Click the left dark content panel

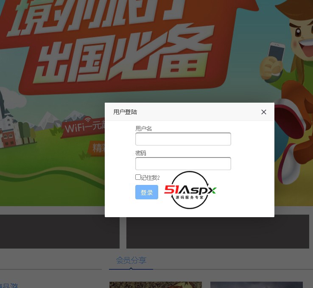tap(60, 232)
